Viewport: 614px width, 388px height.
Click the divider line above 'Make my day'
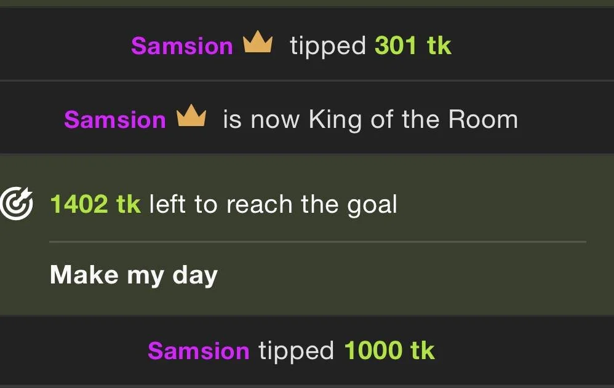[x=317, y=242]
